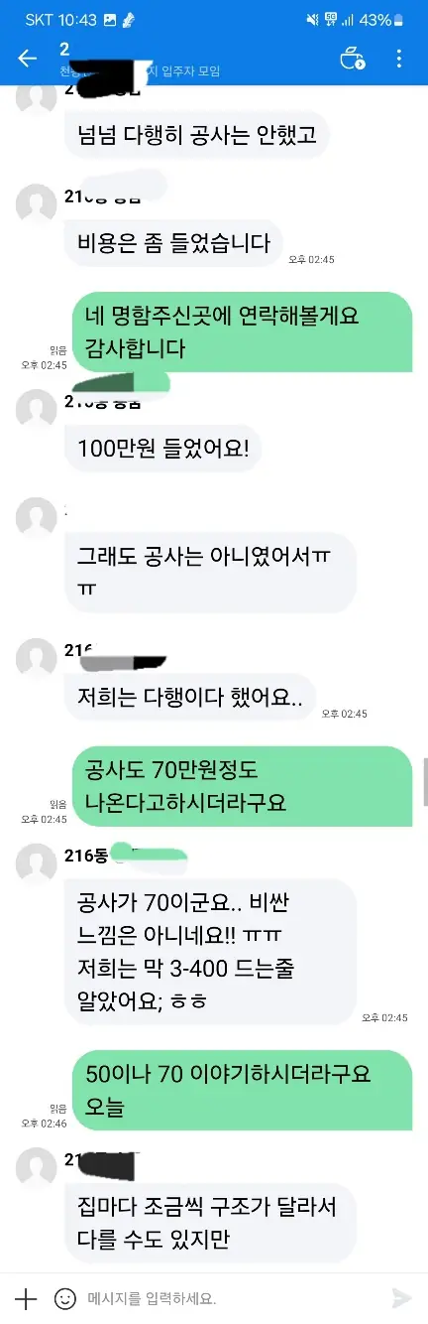This screenshot has height=1324, width=428.
Task: Open the cafe icon in header
Action: pos(352,59)
